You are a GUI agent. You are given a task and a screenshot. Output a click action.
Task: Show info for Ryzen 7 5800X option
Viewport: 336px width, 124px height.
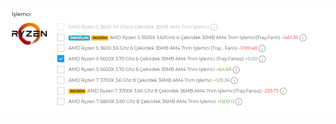[239, 102]
